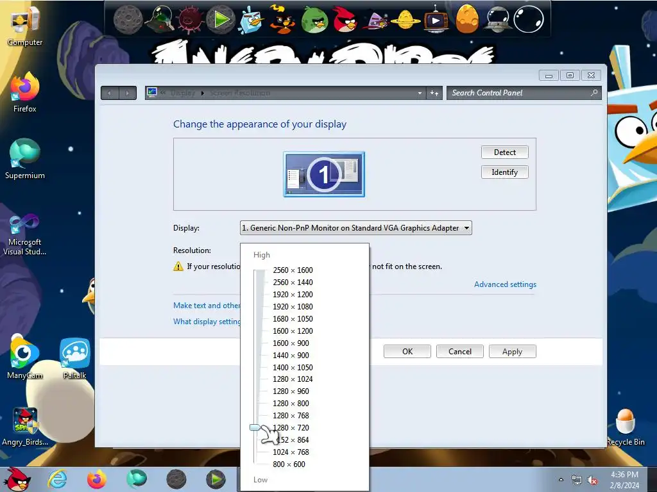Viewport: 657px width, 492px height.
Task: Click the gray moon taskbar icon
Action: click(176, 479)
